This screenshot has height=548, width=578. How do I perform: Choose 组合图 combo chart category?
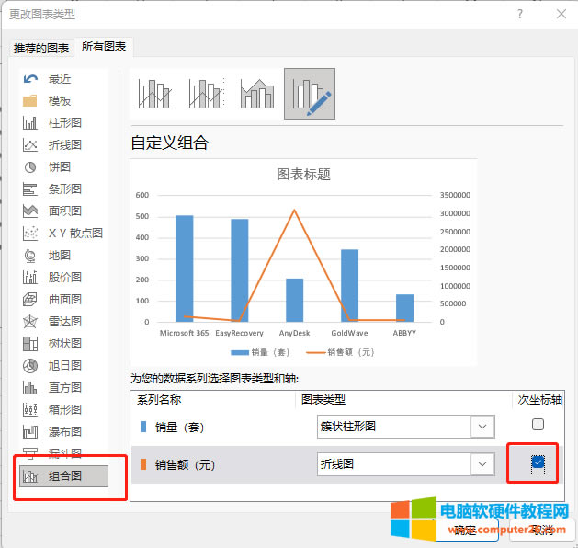(x=64, y=475)
